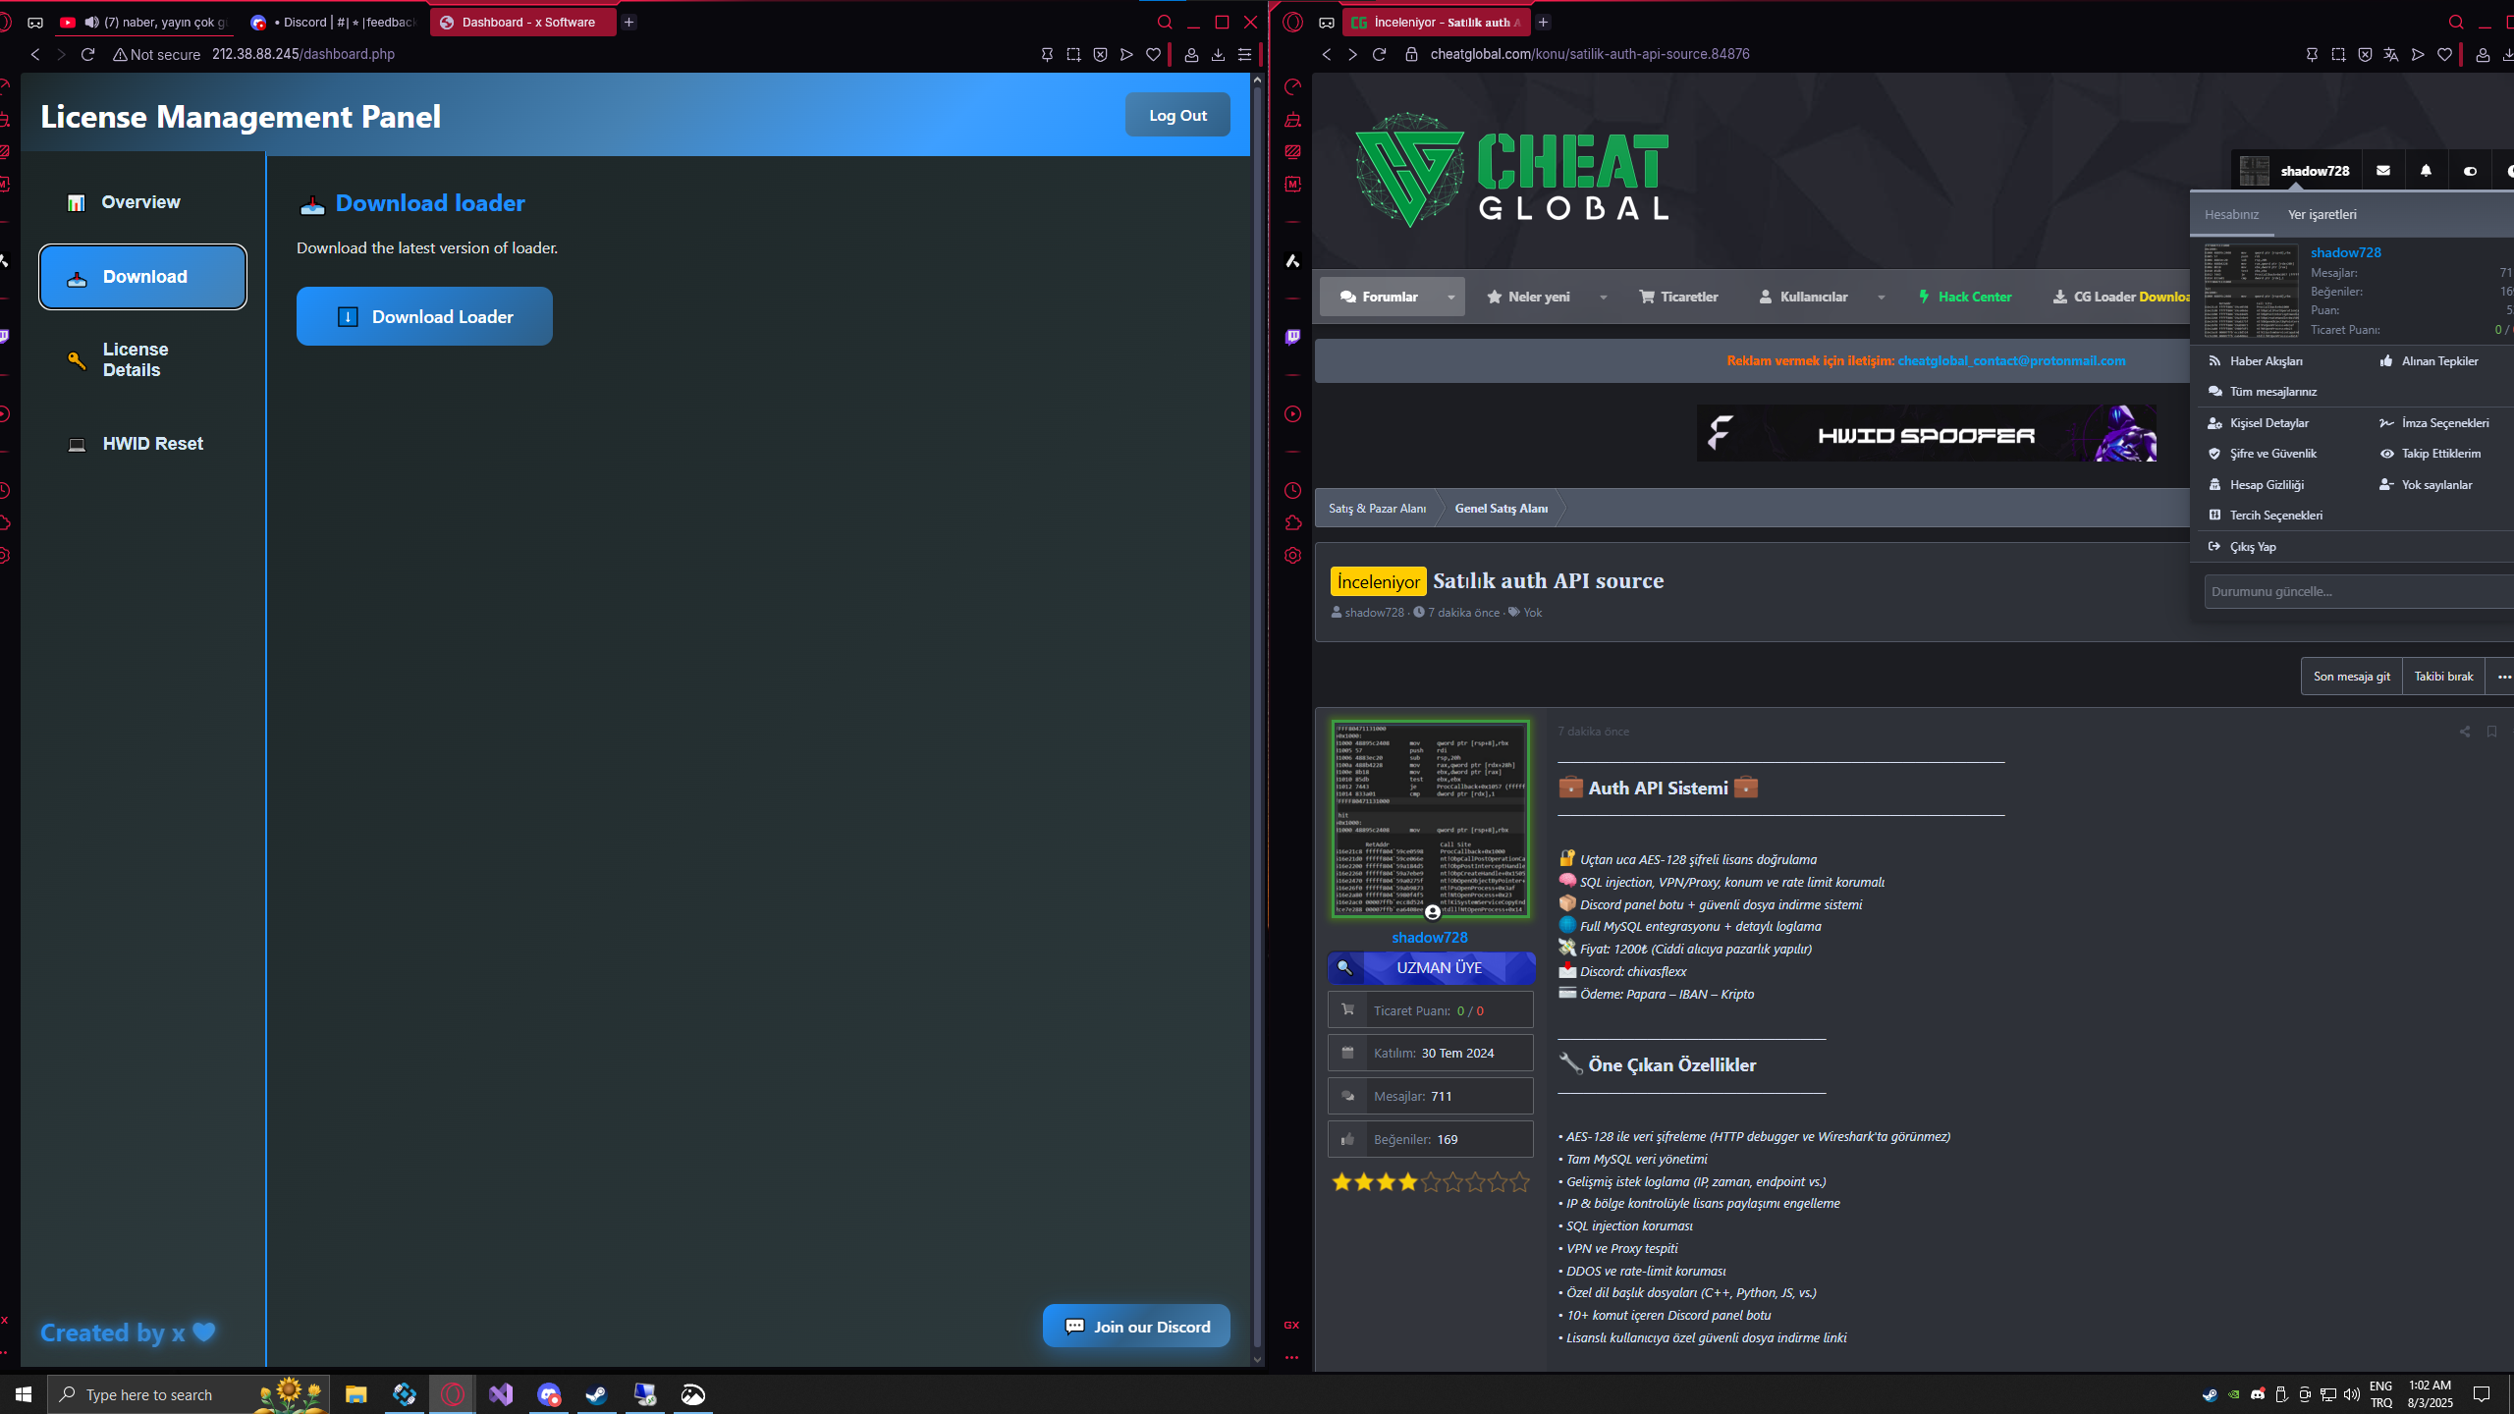Image resolution: width=2514 pixels, height=1414 pixels.
Task: Expand the Forumlar dropdown arrow
Action: point(1450,297)
